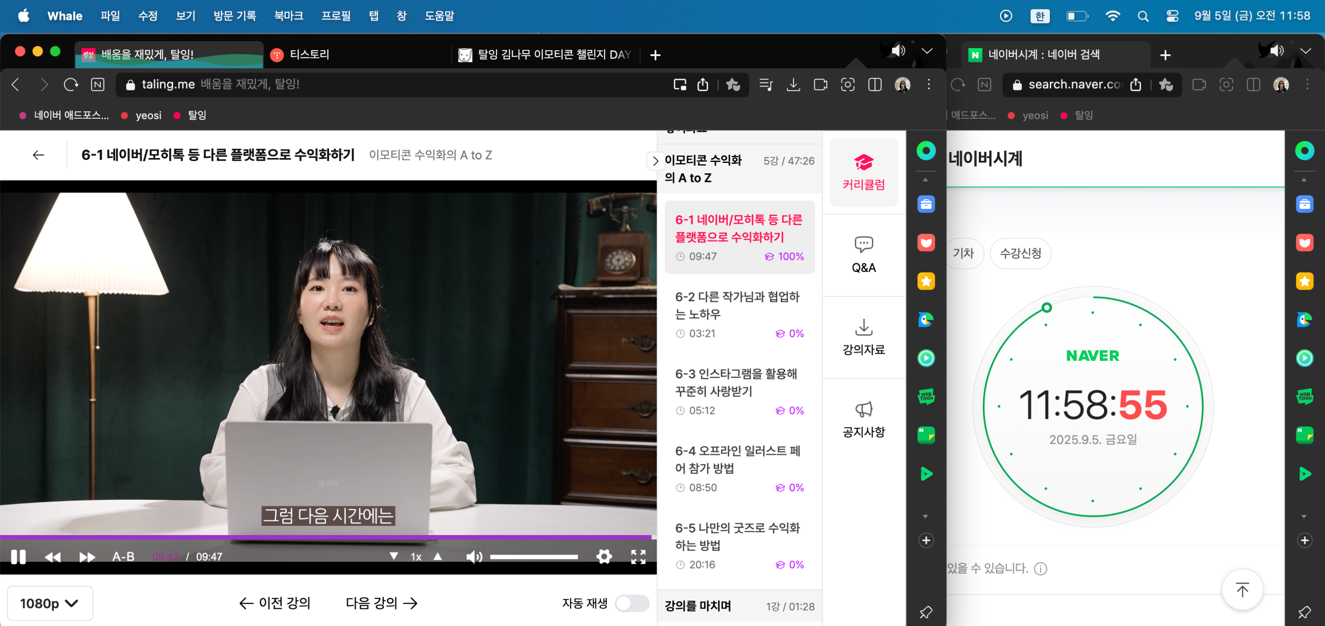
Task: Open the 1080p quality dropdown
Action: (x=49, y=603)
